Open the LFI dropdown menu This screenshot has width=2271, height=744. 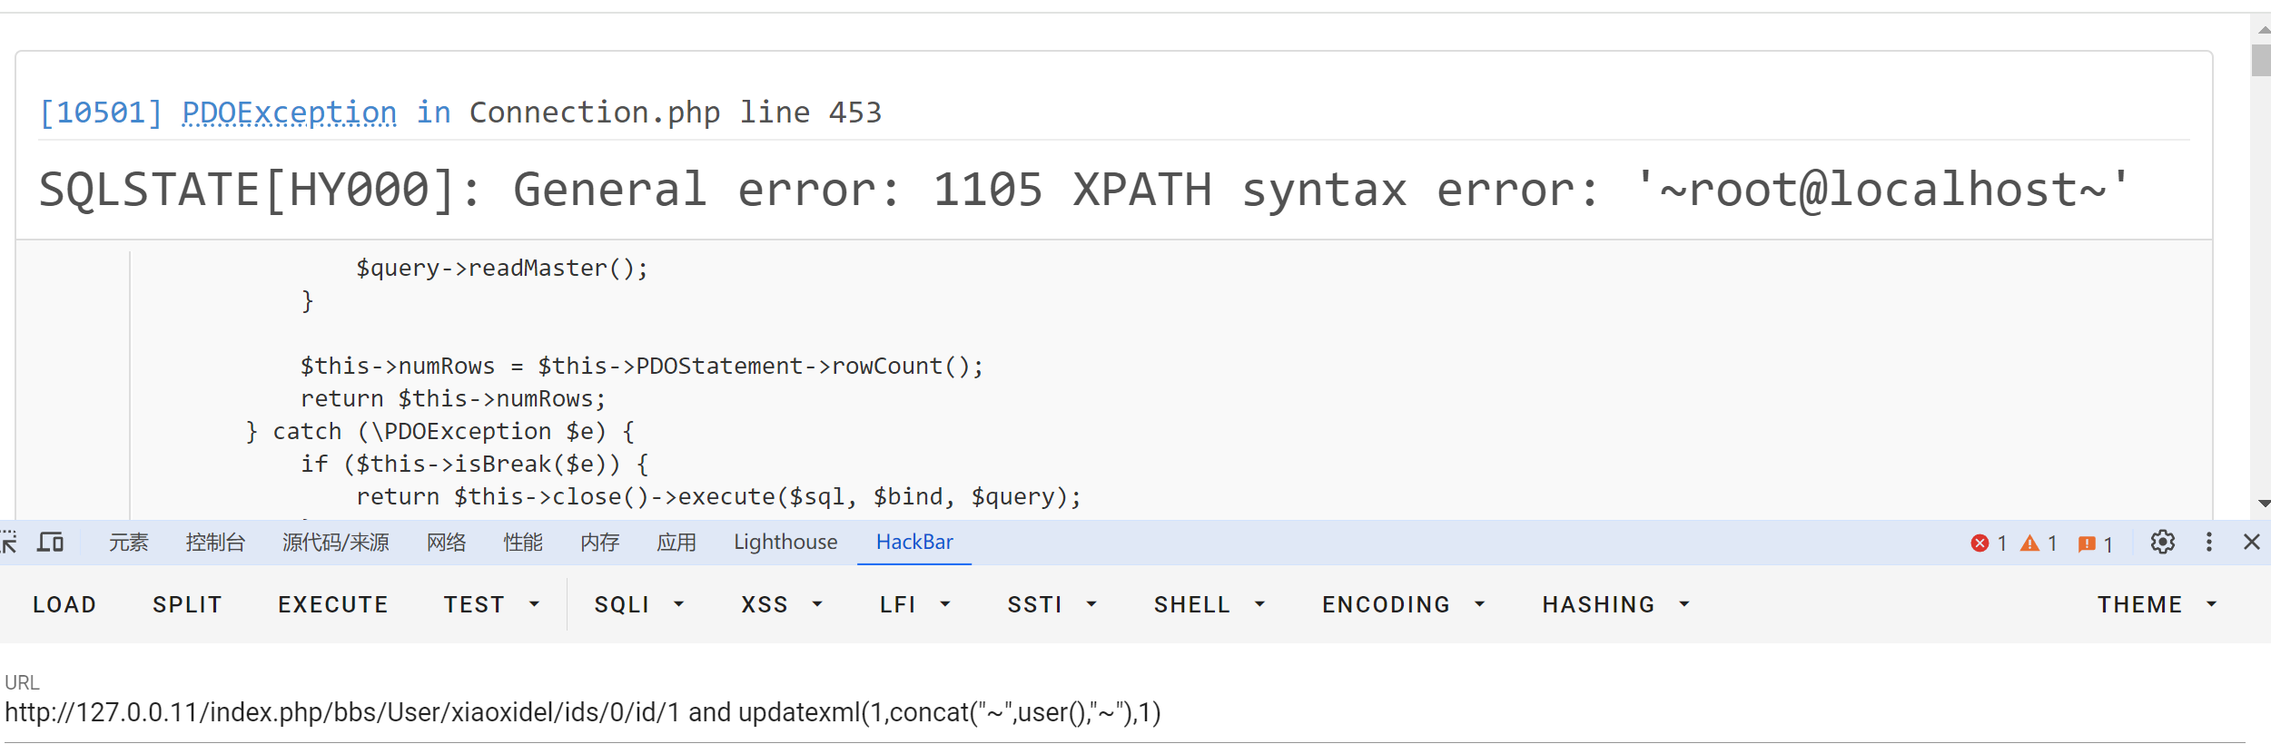tap(915, 605)
